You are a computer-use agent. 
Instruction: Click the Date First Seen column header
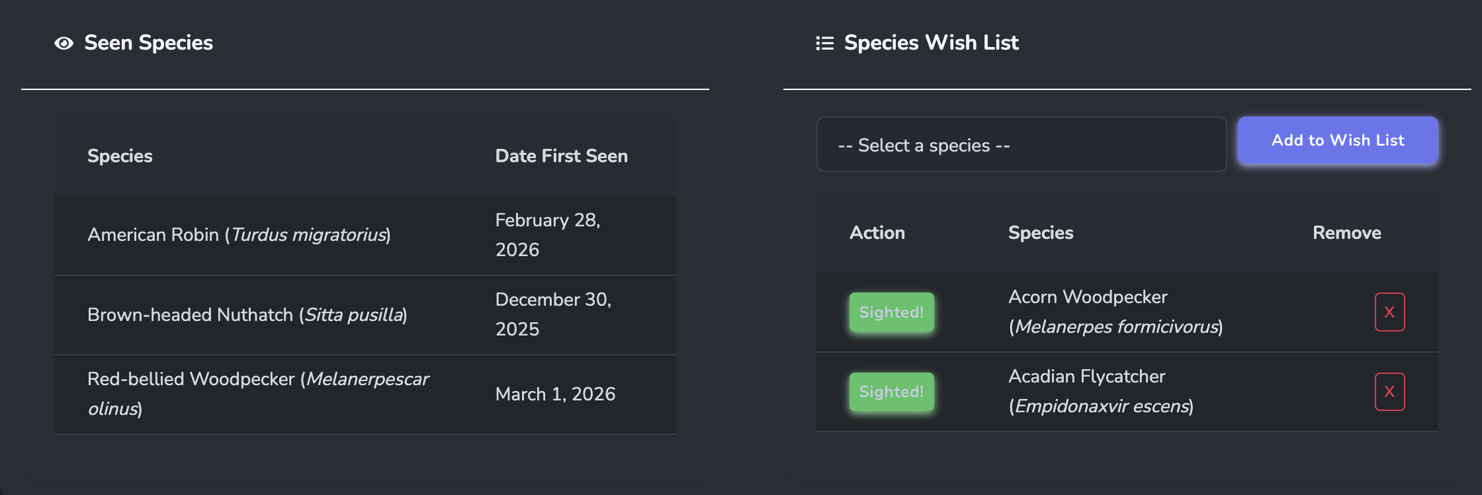pos(561,156)
